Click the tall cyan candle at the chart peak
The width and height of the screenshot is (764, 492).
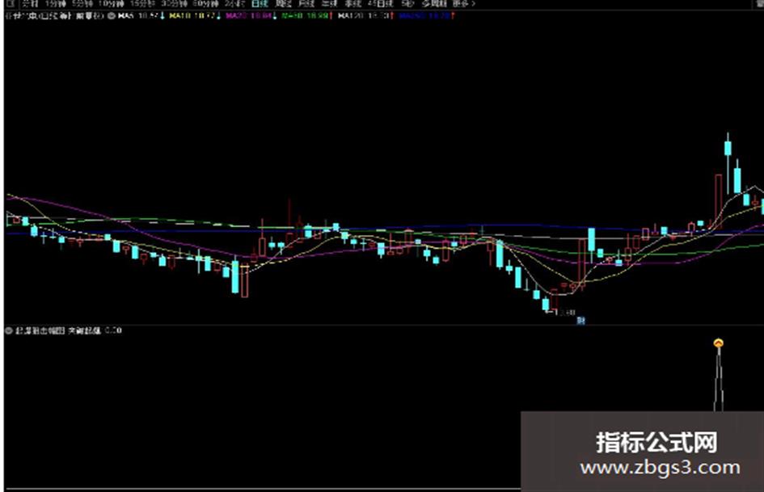pyautogui.click(x=728, y=149)
